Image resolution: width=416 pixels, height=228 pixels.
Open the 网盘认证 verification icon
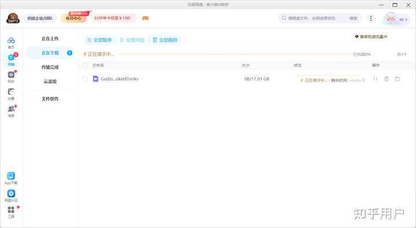point(11,193)
